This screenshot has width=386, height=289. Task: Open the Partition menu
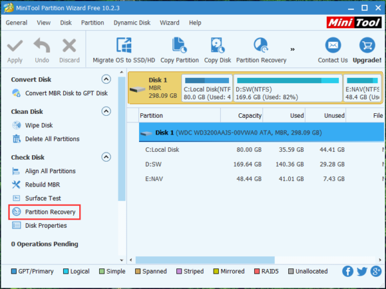[x=93, y=23]
